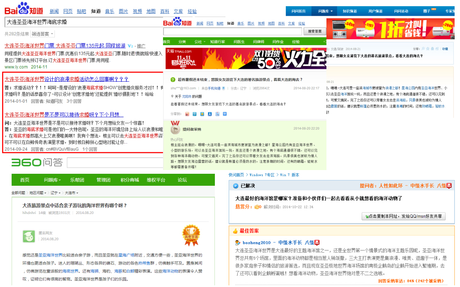Open the Windows 7专区 breadcrumb

(262, 175)
